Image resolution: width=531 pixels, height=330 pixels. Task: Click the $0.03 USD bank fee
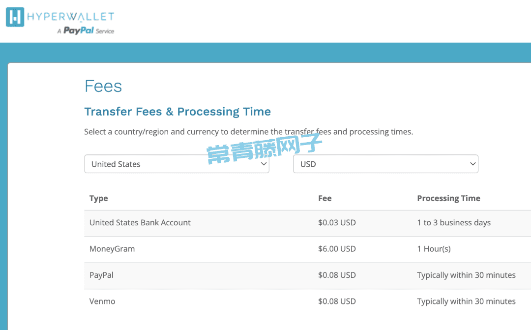pos(337,223)
